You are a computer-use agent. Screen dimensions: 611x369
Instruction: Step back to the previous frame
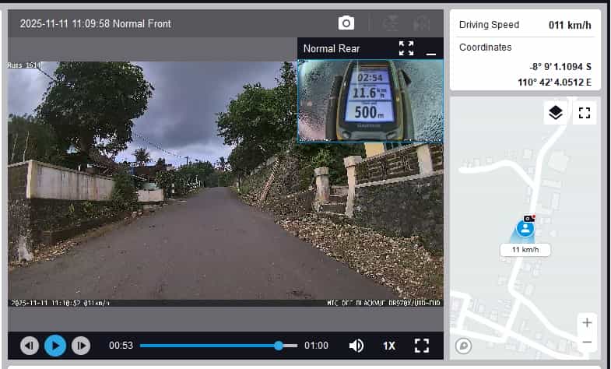[x=30, y=345]
